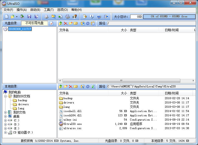Collapse the 我的ISO文档 tree node
The width and height of the screenshot is (198, 145).
[5, 96]
